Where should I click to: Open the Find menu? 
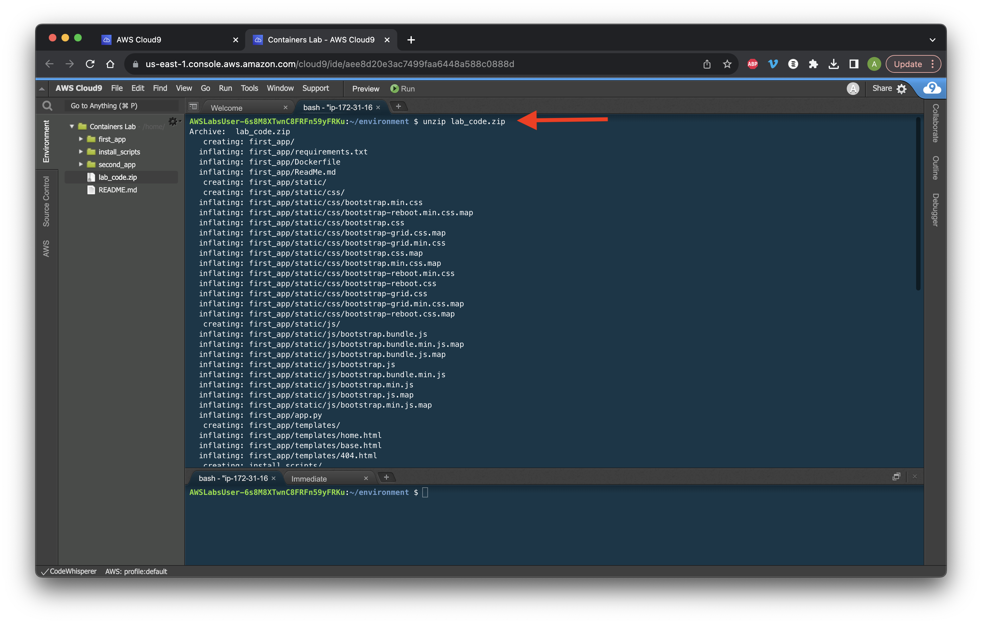tap(160, 88)
